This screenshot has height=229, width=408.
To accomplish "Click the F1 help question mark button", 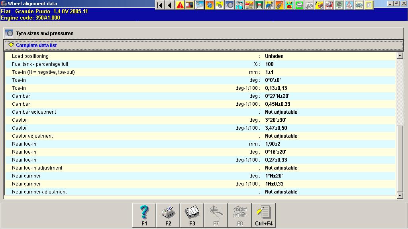I will pyautogui.click(x=144, y=215).
